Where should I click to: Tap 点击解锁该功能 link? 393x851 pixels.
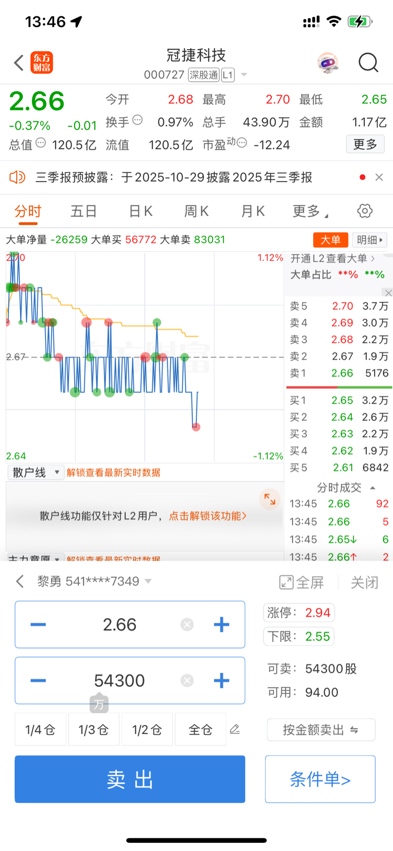point(208,516)
